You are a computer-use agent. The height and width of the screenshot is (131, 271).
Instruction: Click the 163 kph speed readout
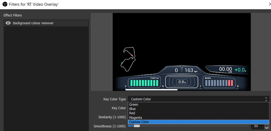(191, 70)
